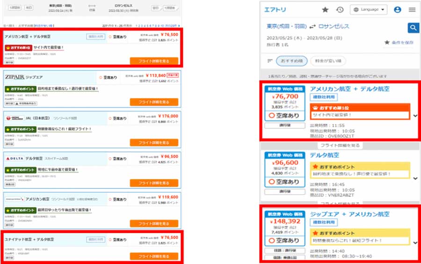Expand the ¥76,700 mobile card chevron
This screenshot has height=264, width=421.
tap(415, 116)
